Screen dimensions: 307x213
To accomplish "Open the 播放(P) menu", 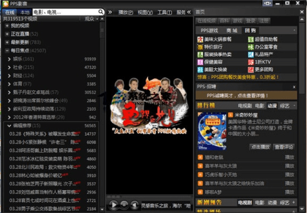I will [x=126, y=12].
